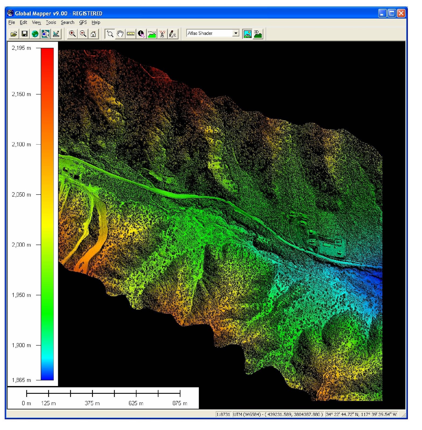The height and width of the screenshot is (430, 422).
Task: Select the View Shed tower tool
Action: click(x=162, y=34)
